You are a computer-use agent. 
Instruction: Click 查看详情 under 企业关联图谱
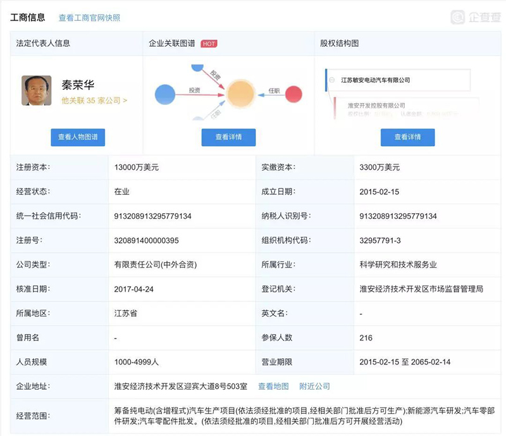coord(228,137)
